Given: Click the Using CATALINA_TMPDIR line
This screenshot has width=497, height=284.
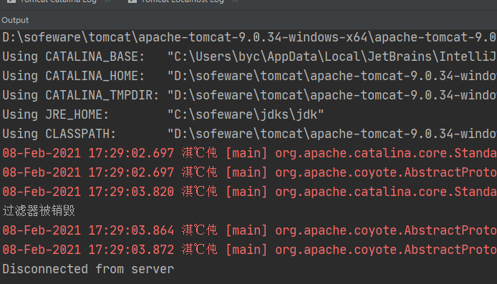Looking at the screenshot, I should coord(249,95).
